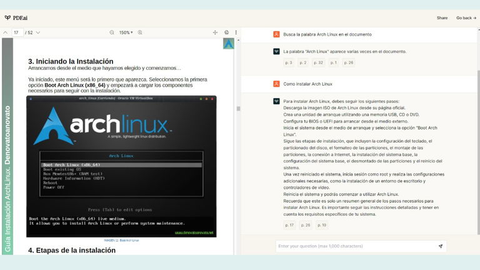Click the PDF.ai logo

point(16,18)
